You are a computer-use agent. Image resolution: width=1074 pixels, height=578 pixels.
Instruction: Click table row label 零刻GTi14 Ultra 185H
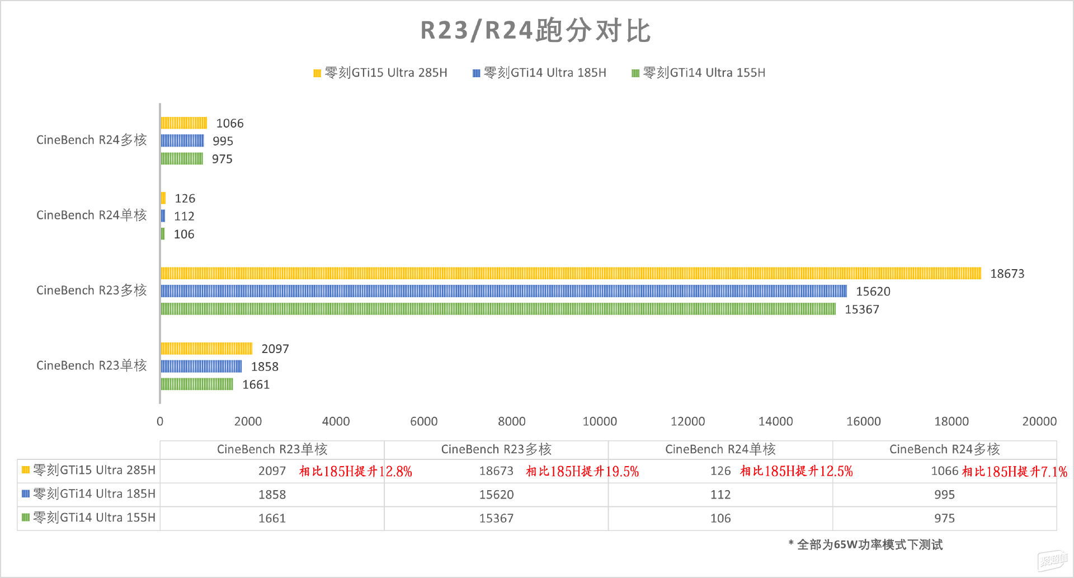[94, 494]
